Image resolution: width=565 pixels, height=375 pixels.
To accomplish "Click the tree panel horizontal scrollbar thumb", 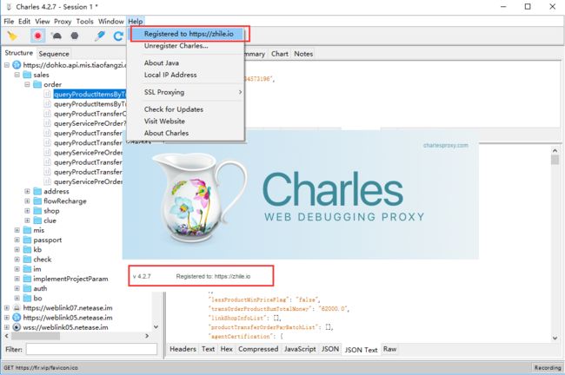I will coord(36,336).
